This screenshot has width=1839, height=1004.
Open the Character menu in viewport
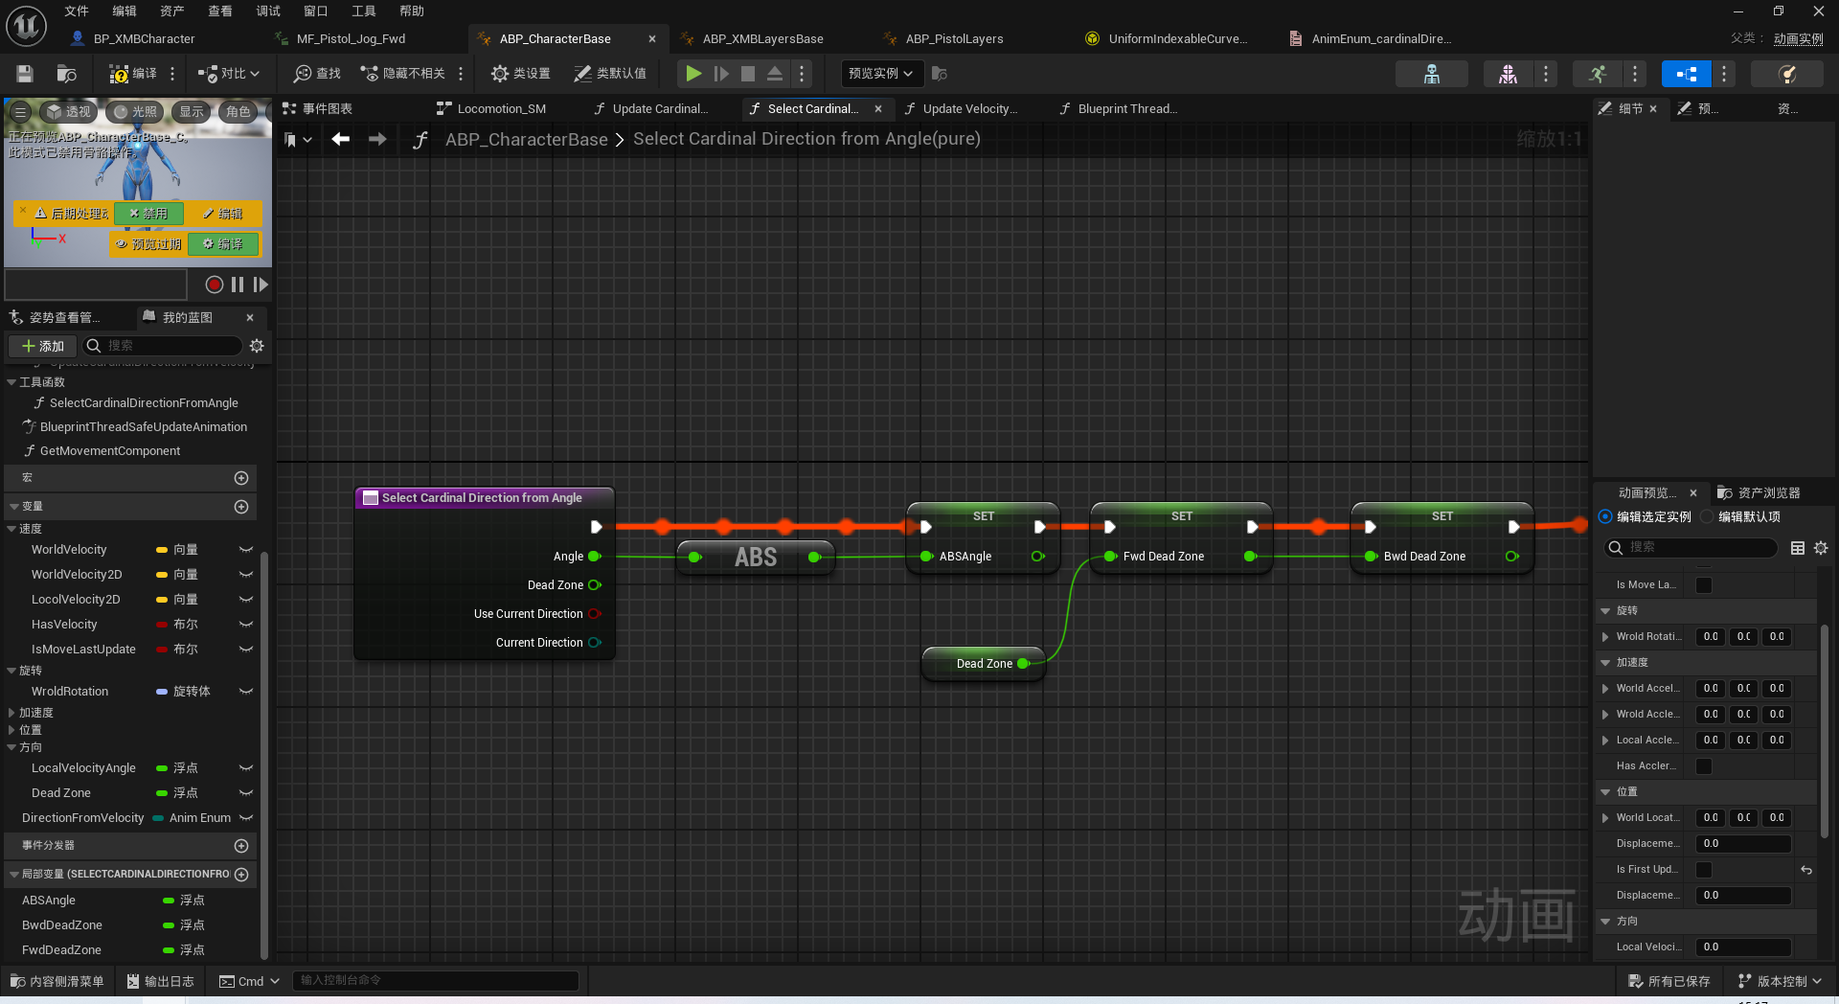[238, 112]
